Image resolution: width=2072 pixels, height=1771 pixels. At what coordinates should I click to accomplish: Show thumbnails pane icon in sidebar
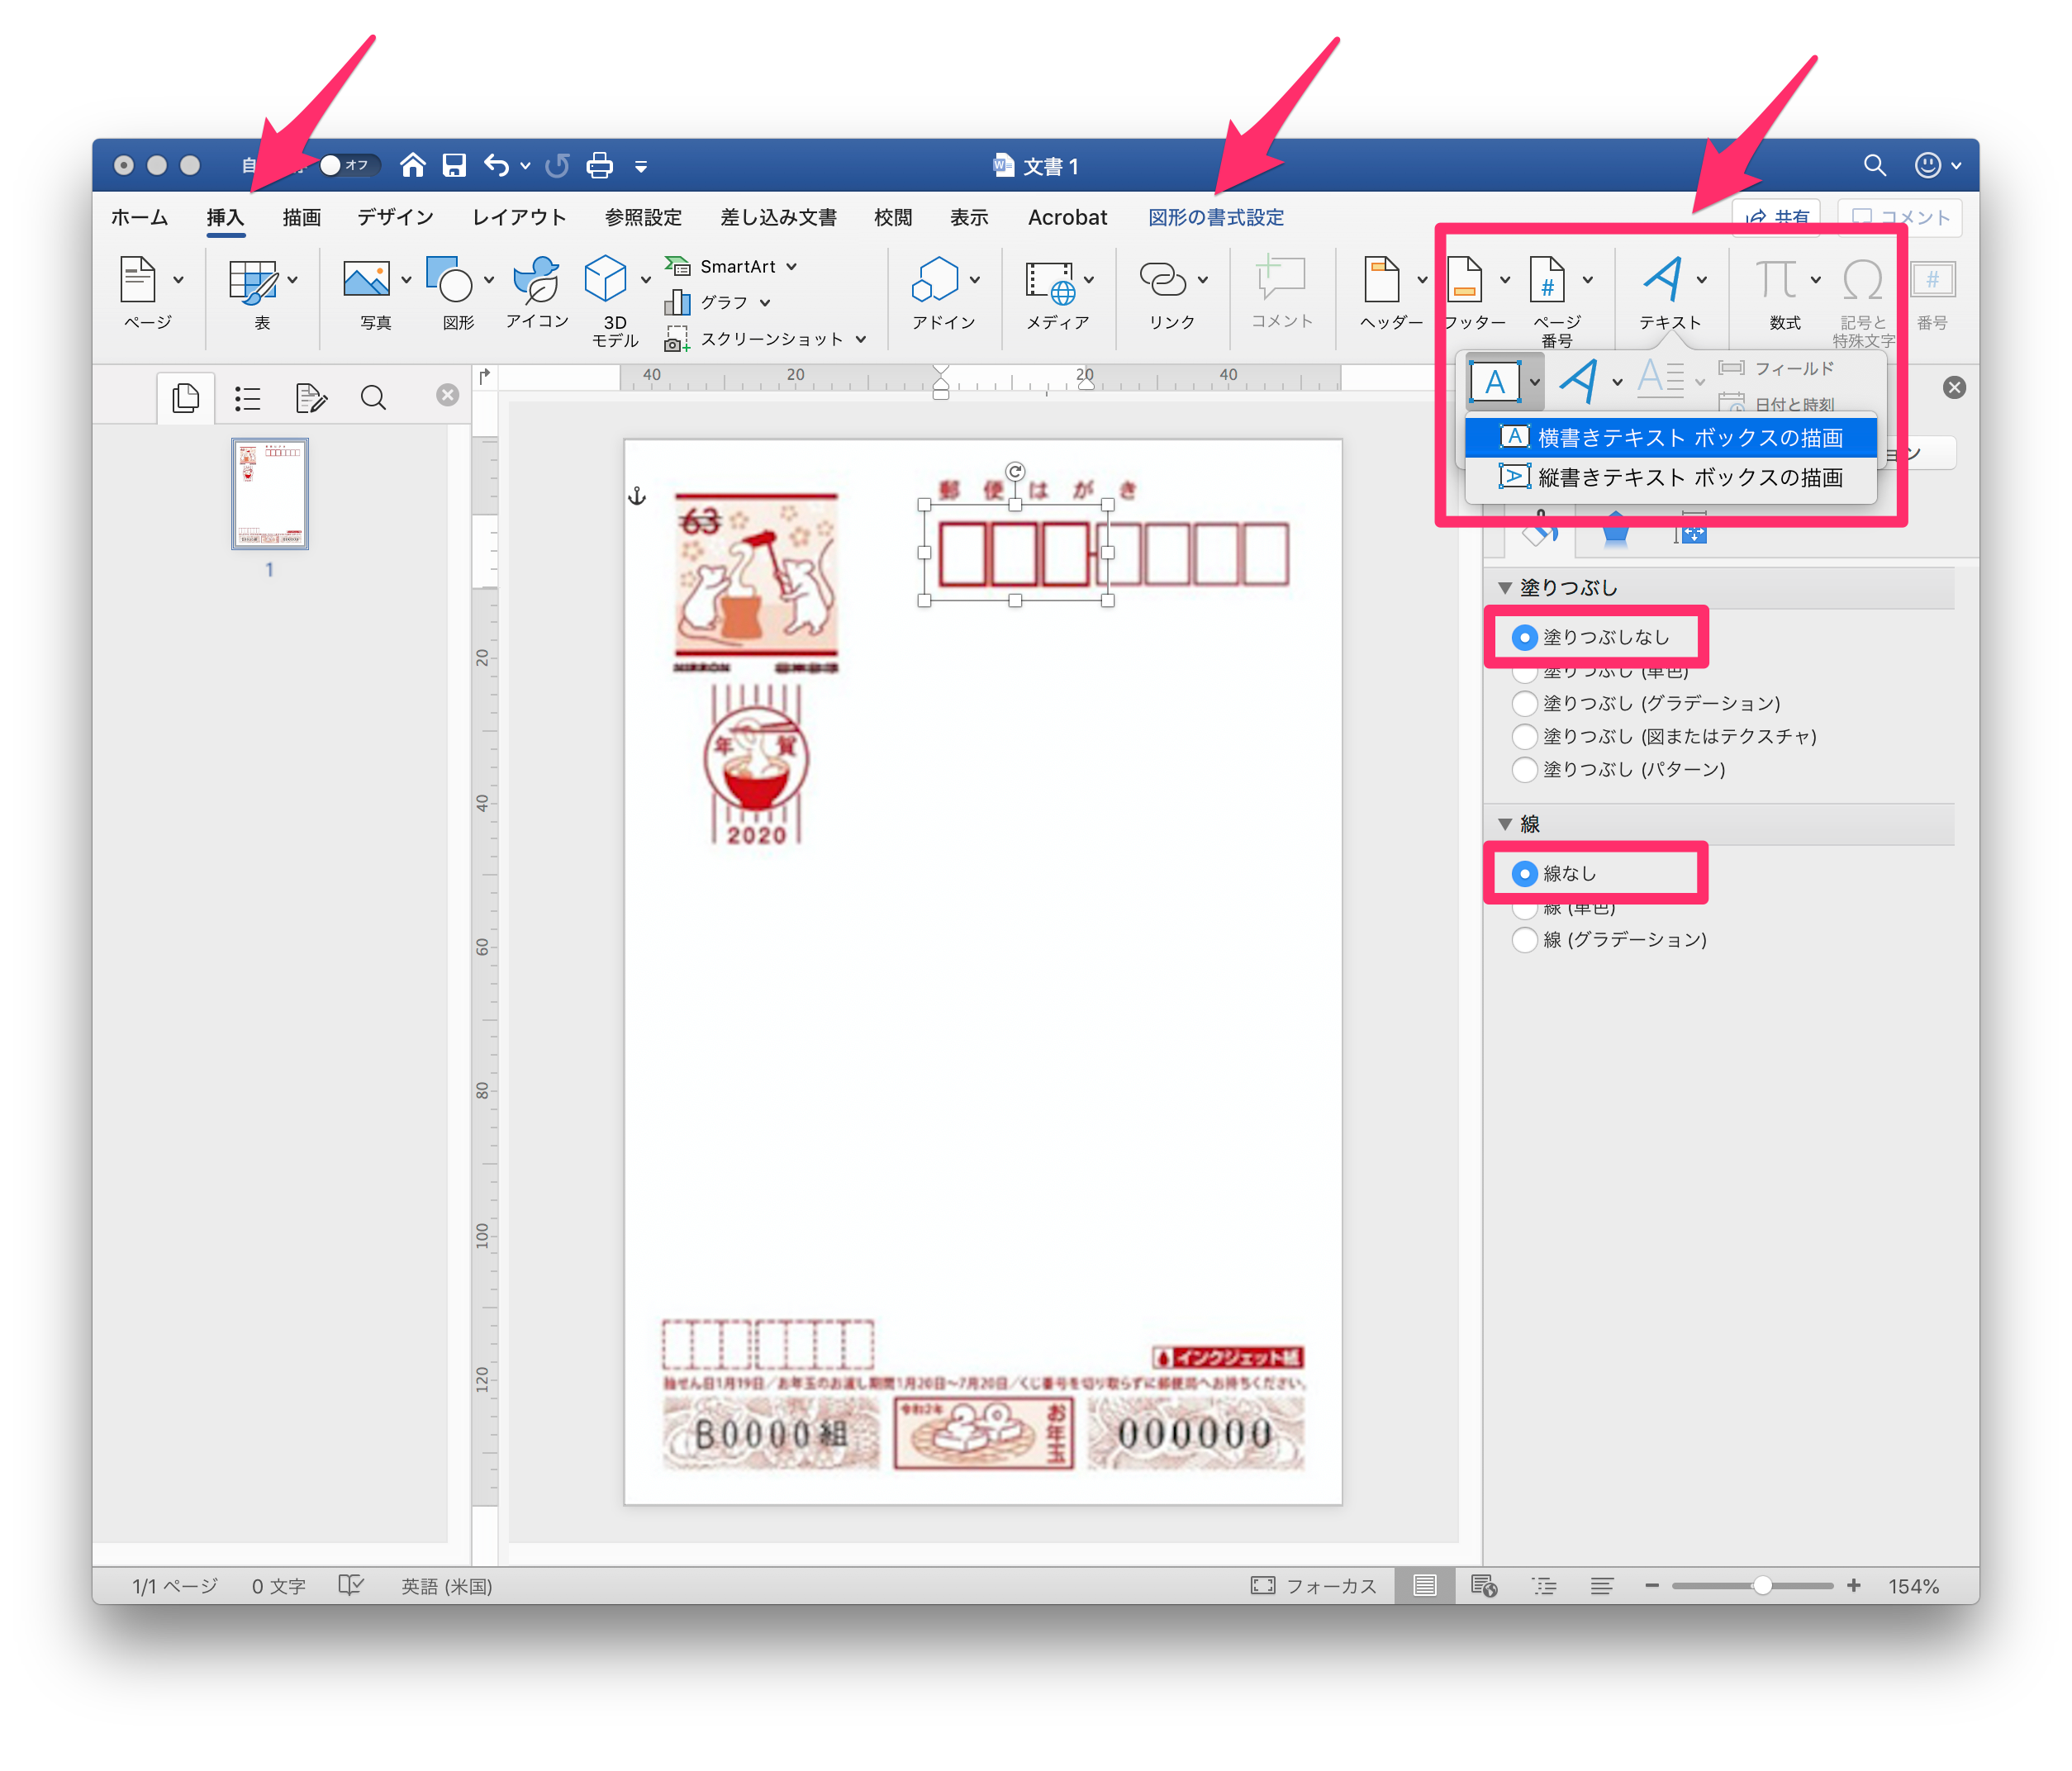(x=186, y=398)
